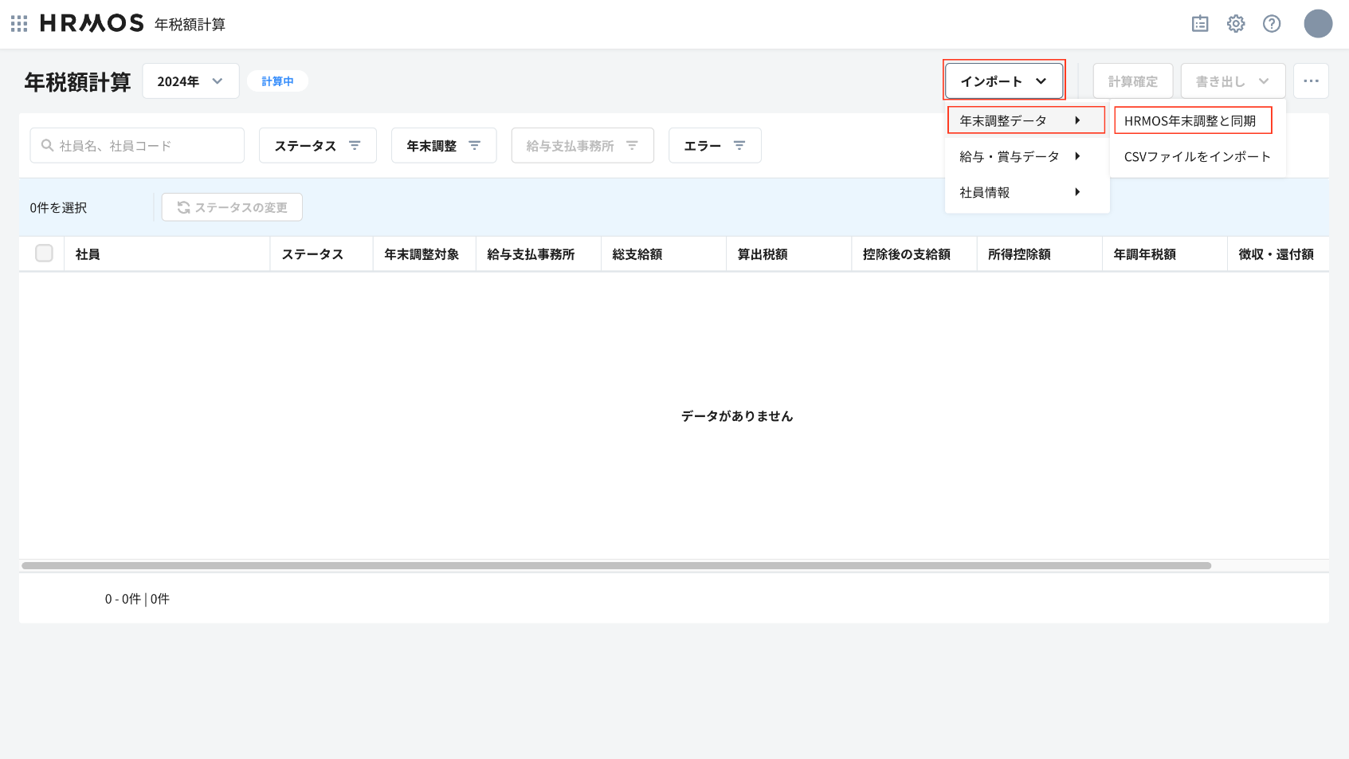Open the apps grid launcher icon

coord(19,24)
